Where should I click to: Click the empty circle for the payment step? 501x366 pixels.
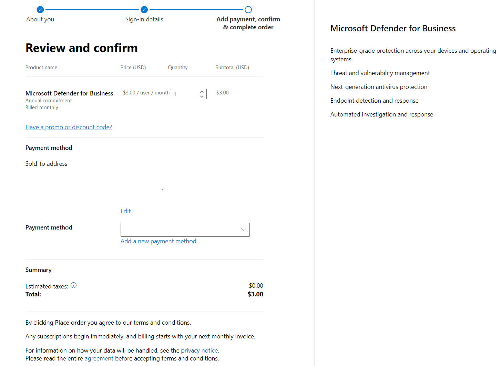248,10
